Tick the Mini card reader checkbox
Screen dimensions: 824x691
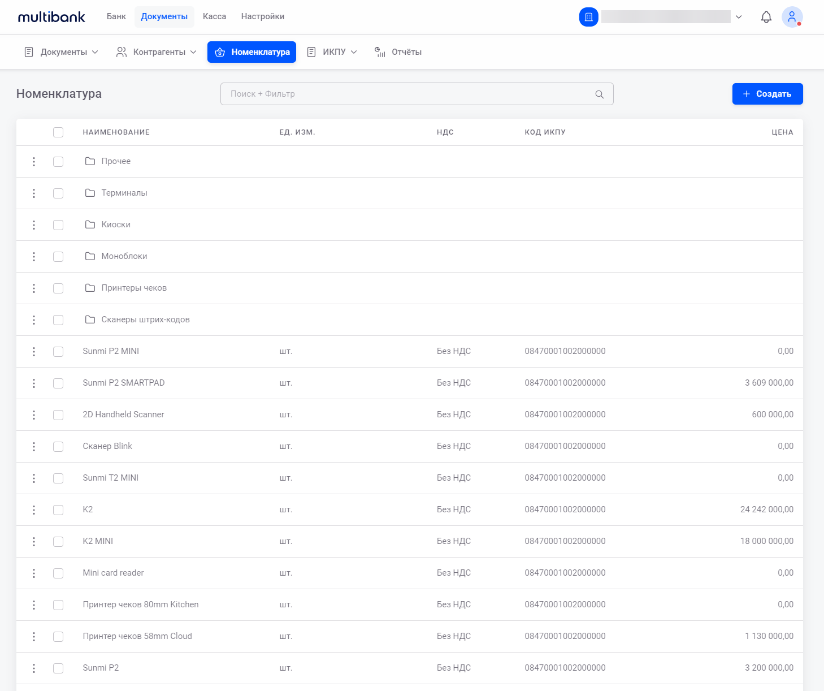[x=58, y=573]
